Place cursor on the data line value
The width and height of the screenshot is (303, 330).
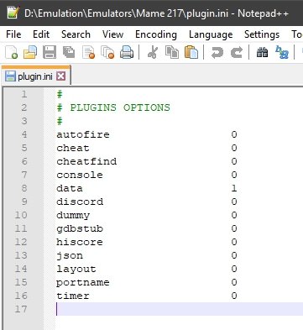click(x=234, y=188)
